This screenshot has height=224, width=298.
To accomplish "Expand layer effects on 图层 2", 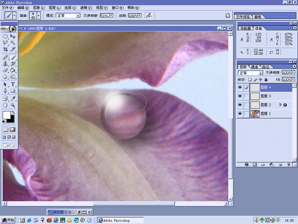I will (x=280, y=105).
